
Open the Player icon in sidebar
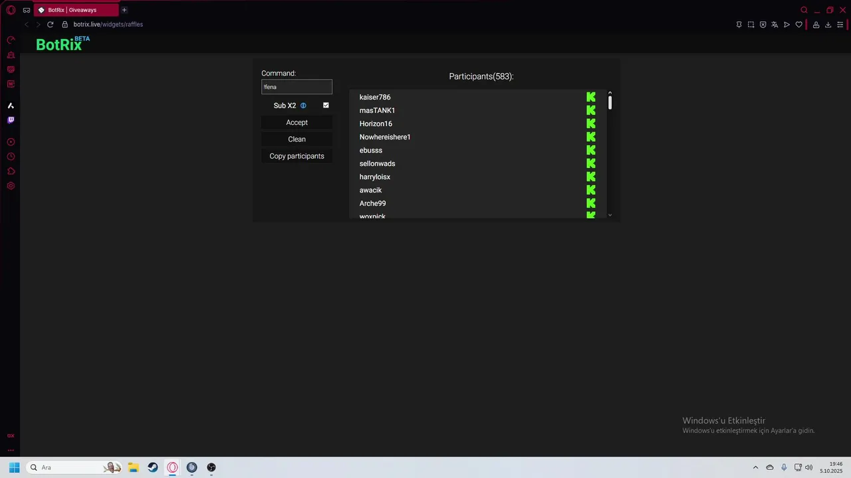[11, 142]
